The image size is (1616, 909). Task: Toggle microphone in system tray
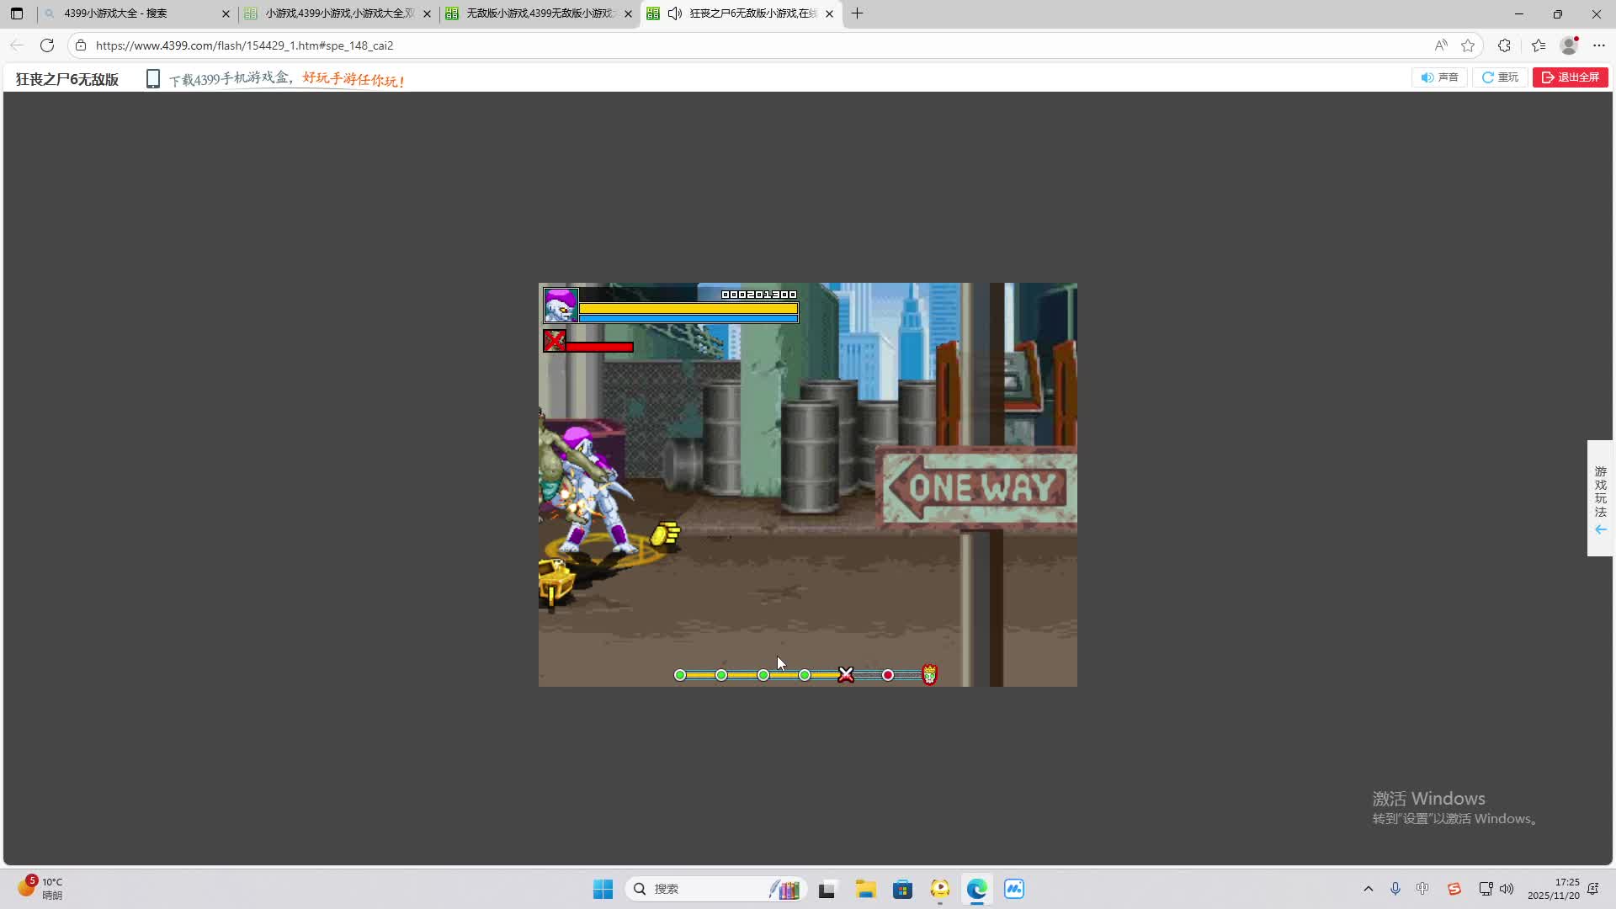click(x=1395, y=889)
